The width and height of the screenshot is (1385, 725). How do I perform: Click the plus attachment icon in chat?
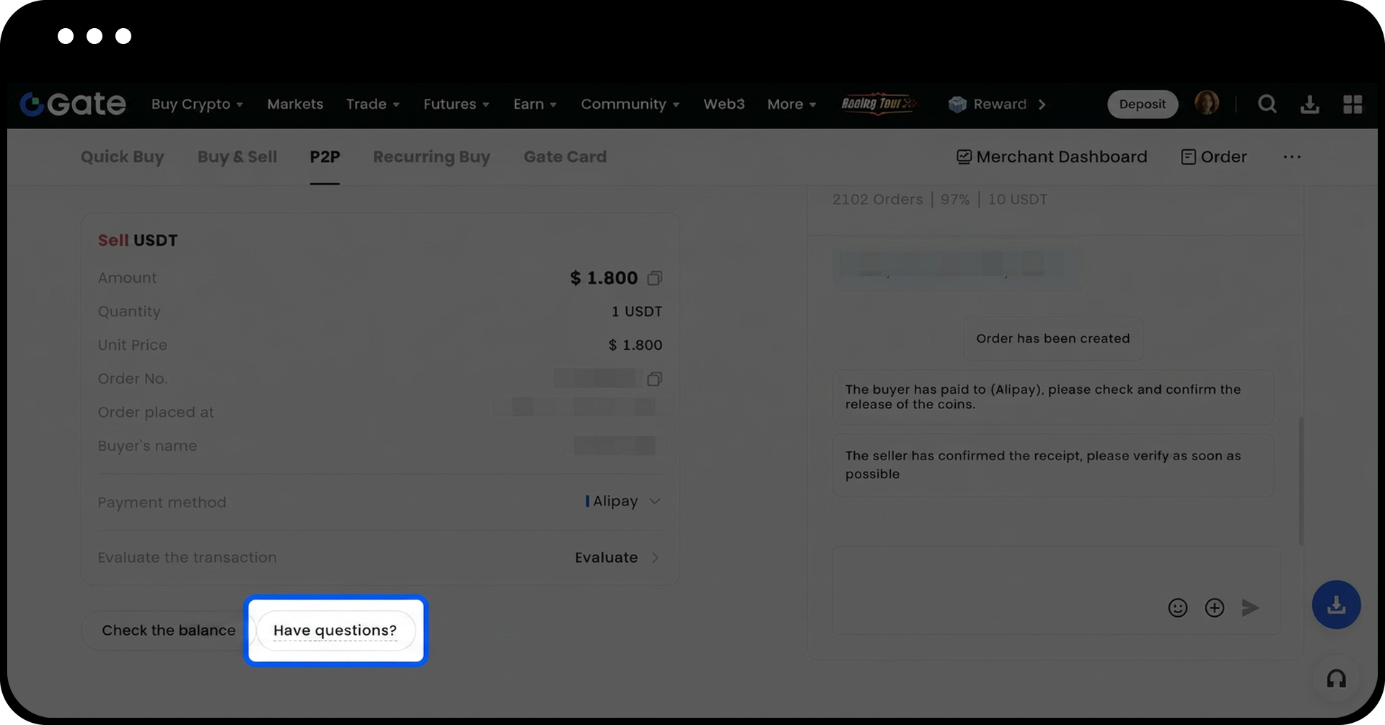pos(1215,608)
